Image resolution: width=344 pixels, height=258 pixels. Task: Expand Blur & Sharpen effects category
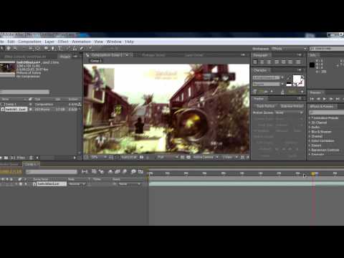tap(310, 132)
